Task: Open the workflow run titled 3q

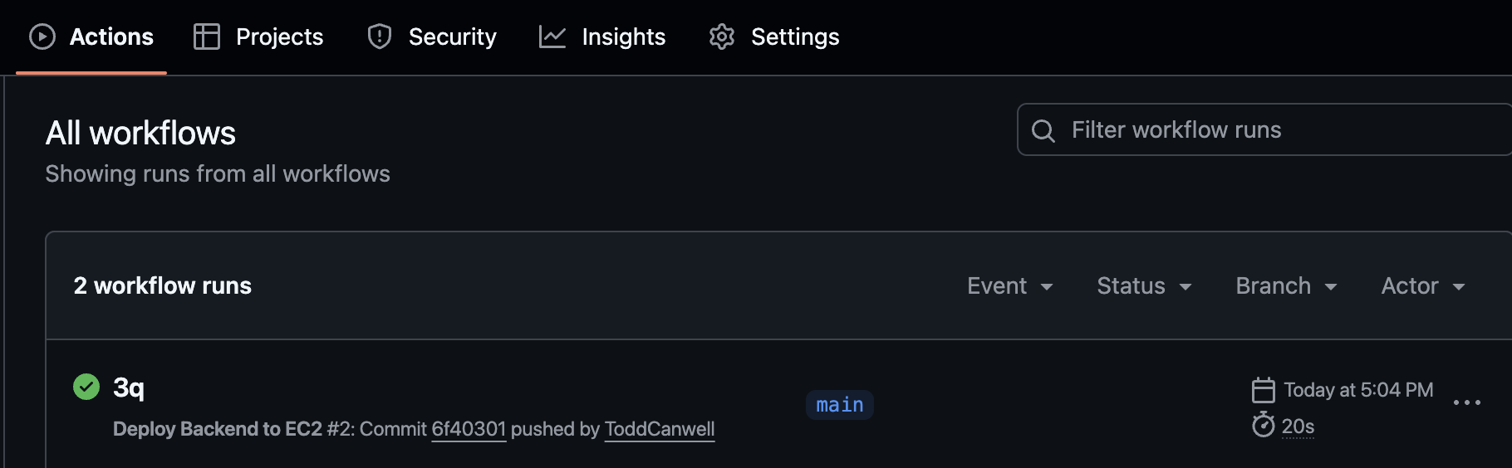Action: coord(129,387)
